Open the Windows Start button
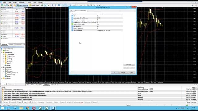198x111 pixels. point(2,108)
